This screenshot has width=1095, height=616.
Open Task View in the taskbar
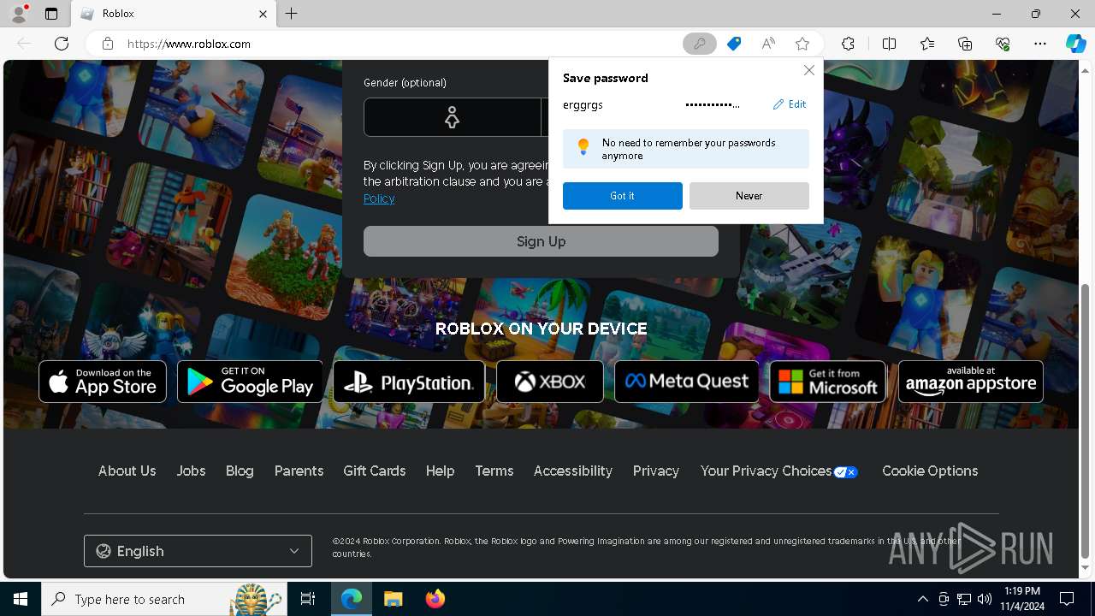[x=308, y=599]
